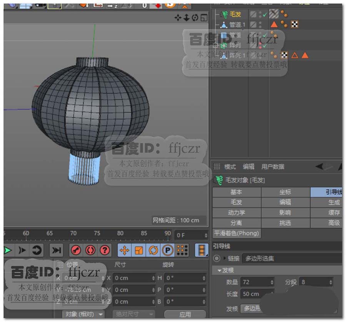Toggle scale keying orange square icon
The width and height of the screenshot is (346, 322).
point(138,250)
